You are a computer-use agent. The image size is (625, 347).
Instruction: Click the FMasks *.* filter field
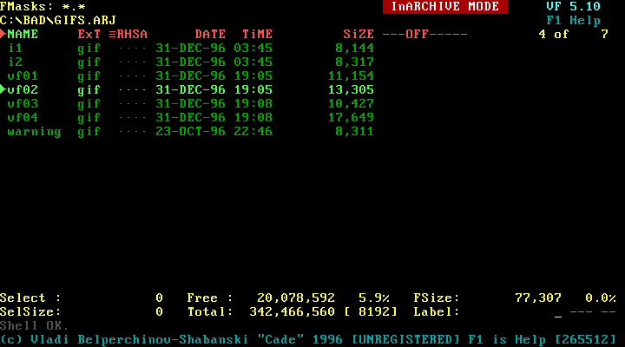[x=43, y=6]
